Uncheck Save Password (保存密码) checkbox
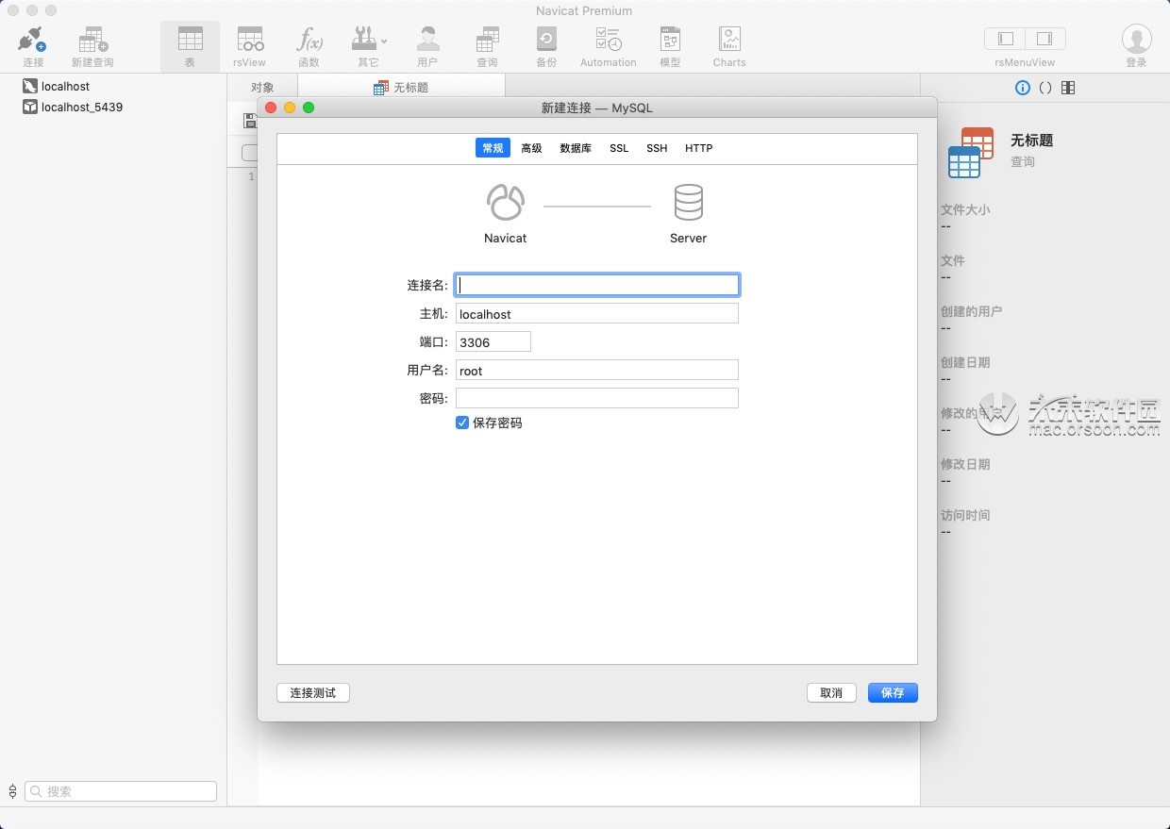The image size is (1170, 829). pos(462,423)
